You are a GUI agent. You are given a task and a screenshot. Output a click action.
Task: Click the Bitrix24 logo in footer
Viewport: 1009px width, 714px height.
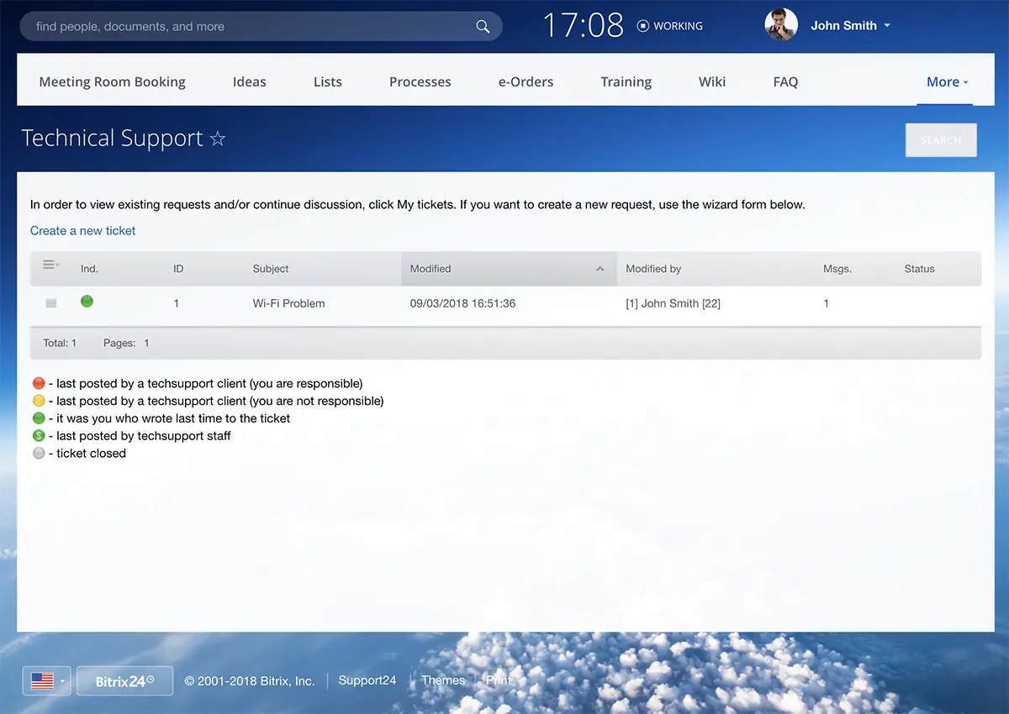click(124, 681)
